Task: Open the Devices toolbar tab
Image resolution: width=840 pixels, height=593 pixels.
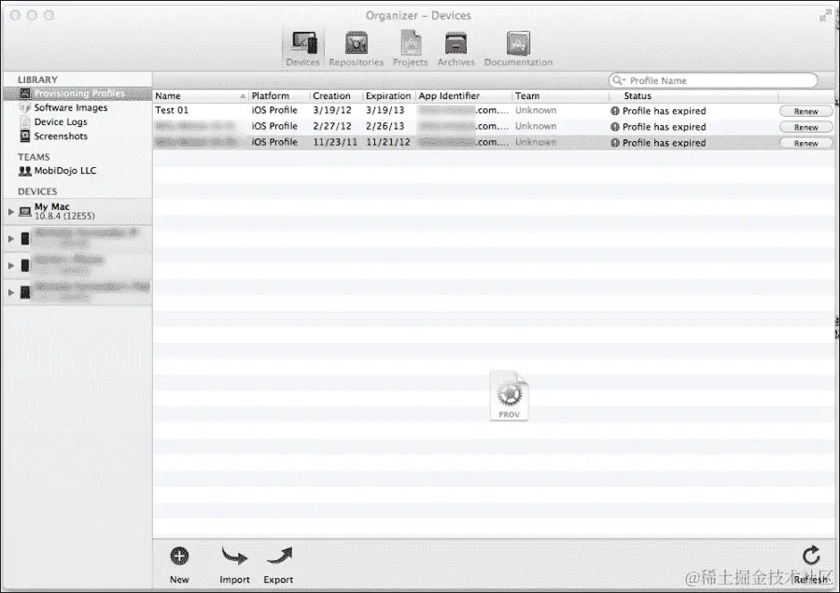Action: [x=303, y=49]
